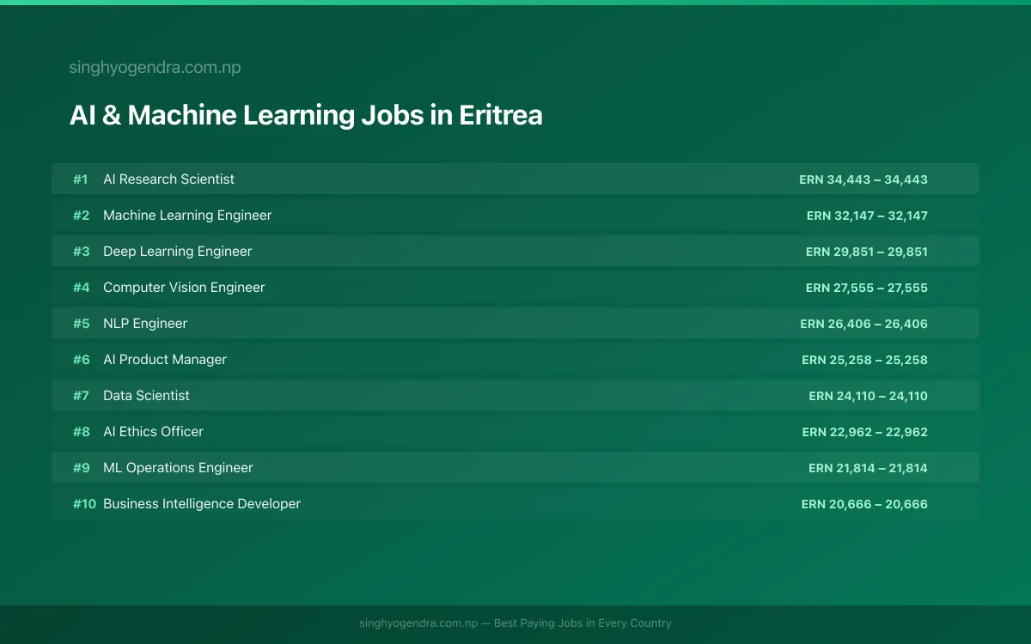The image size is (1031, 644).
Task: Click the rank number #8
Action: pos(81,432)
